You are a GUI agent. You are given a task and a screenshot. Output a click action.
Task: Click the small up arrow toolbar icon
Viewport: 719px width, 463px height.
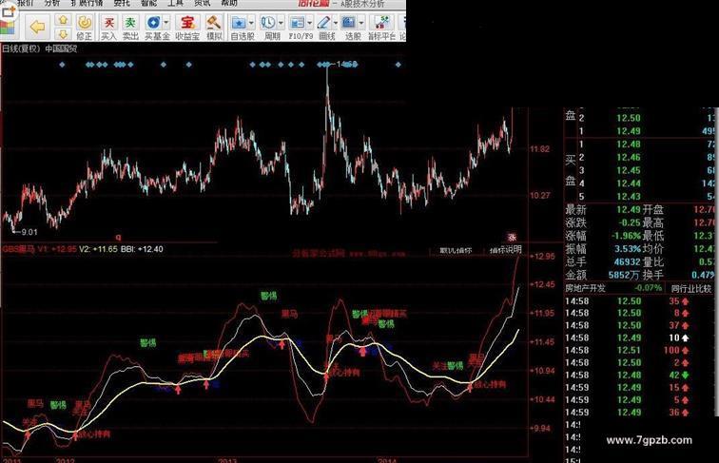point(63,20)
